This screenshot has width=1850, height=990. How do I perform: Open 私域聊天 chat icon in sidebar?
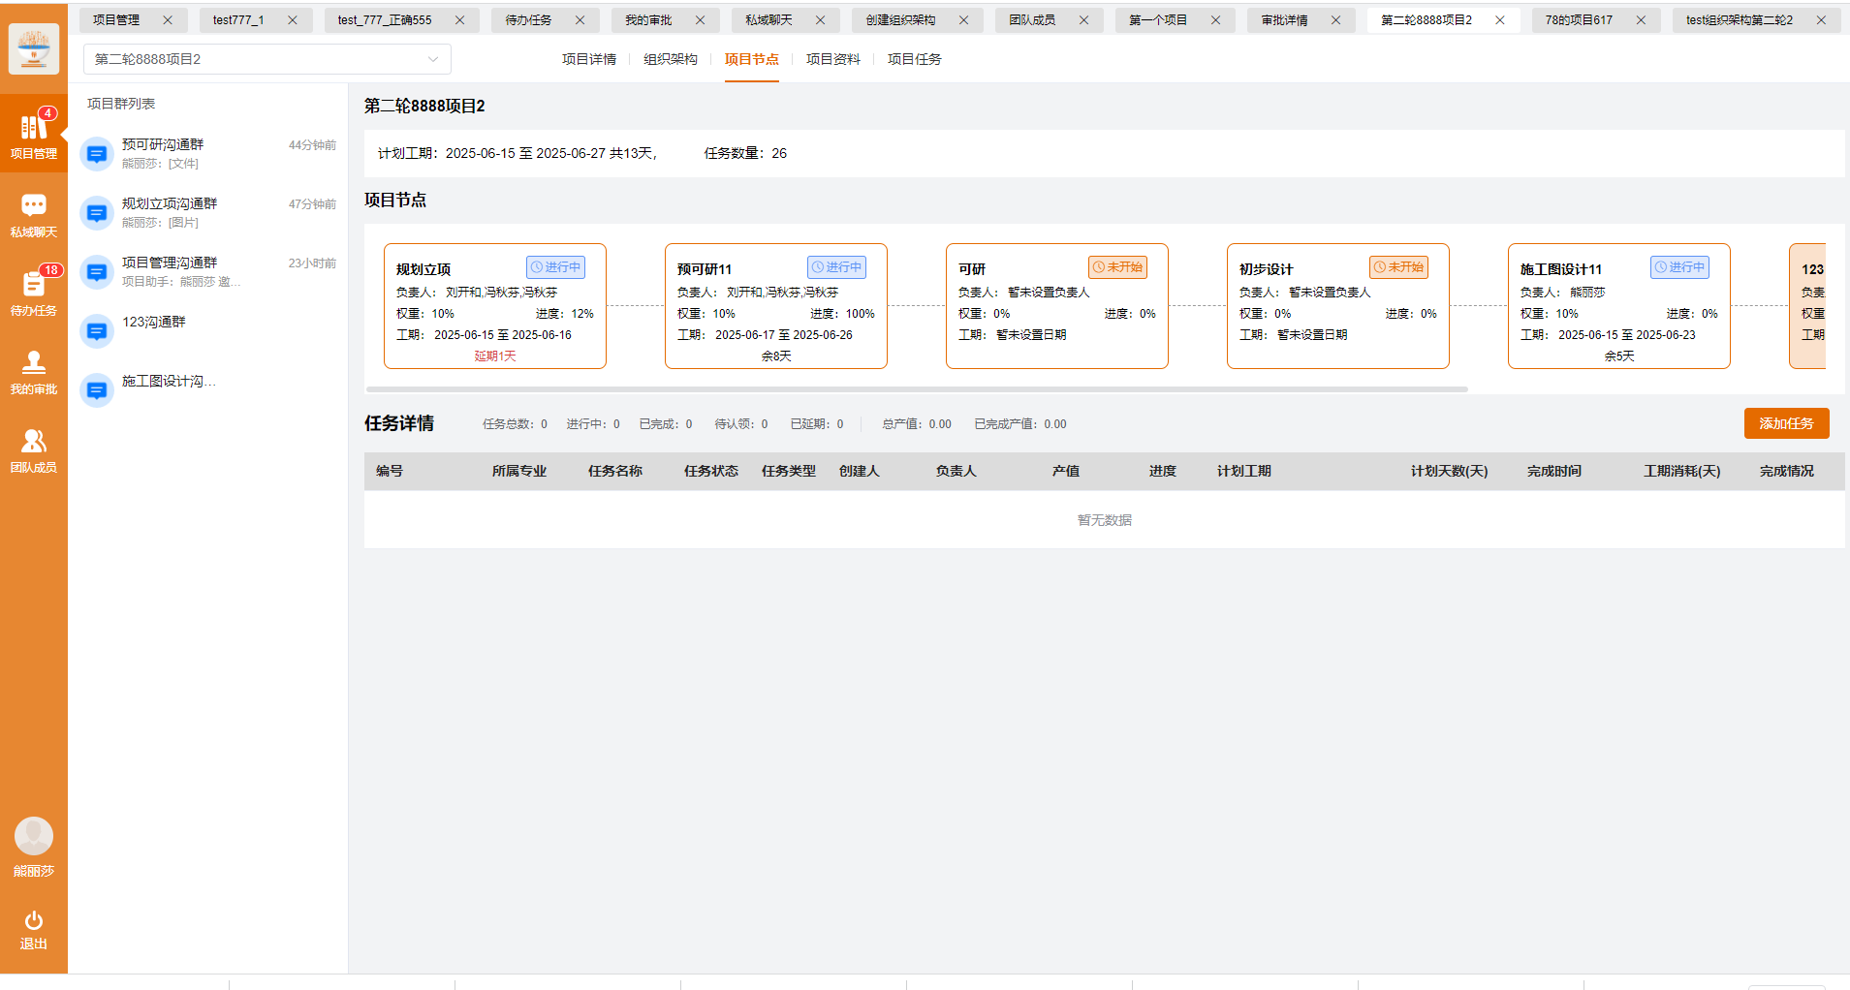pyautogui.click(x=33, y=213)
